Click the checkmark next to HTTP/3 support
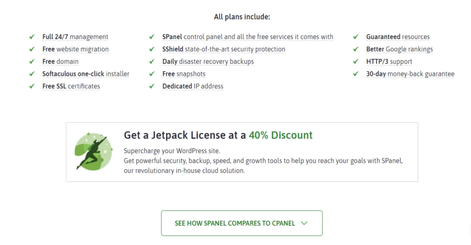The image size is (471, 245). 356,62
